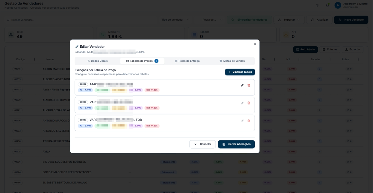Click the search magnifier icon
Screen dimensions: 373x193
8,20
